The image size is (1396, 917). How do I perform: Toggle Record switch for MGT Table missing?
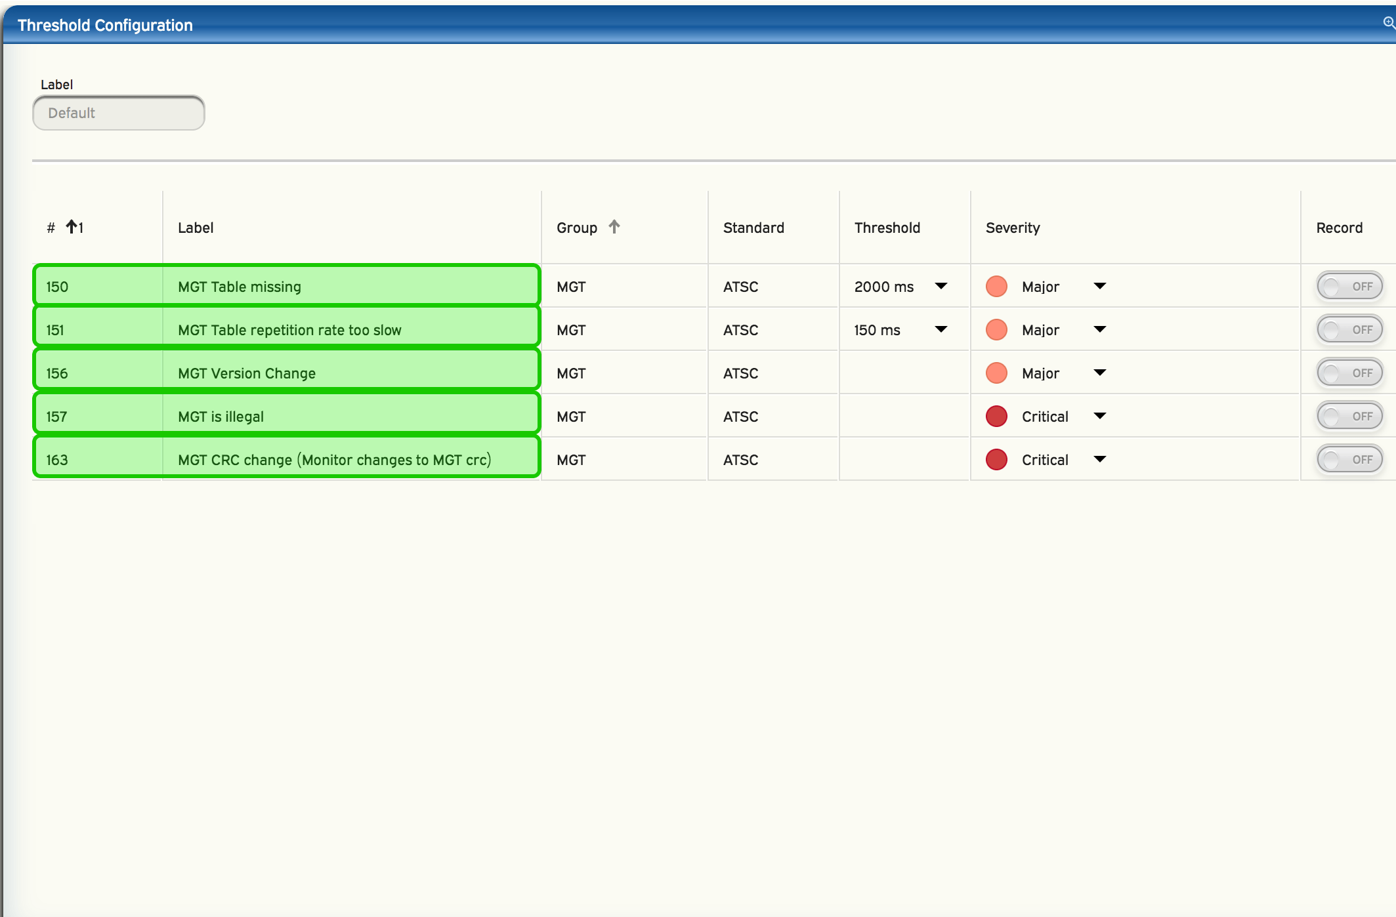pyautogui.click(x=1349, y=287)
